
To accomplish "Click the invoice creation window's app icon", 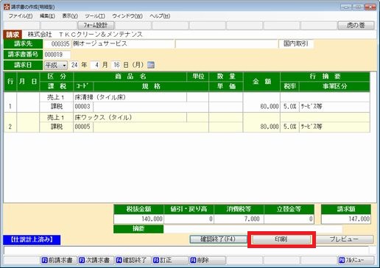I will point(7,7).
